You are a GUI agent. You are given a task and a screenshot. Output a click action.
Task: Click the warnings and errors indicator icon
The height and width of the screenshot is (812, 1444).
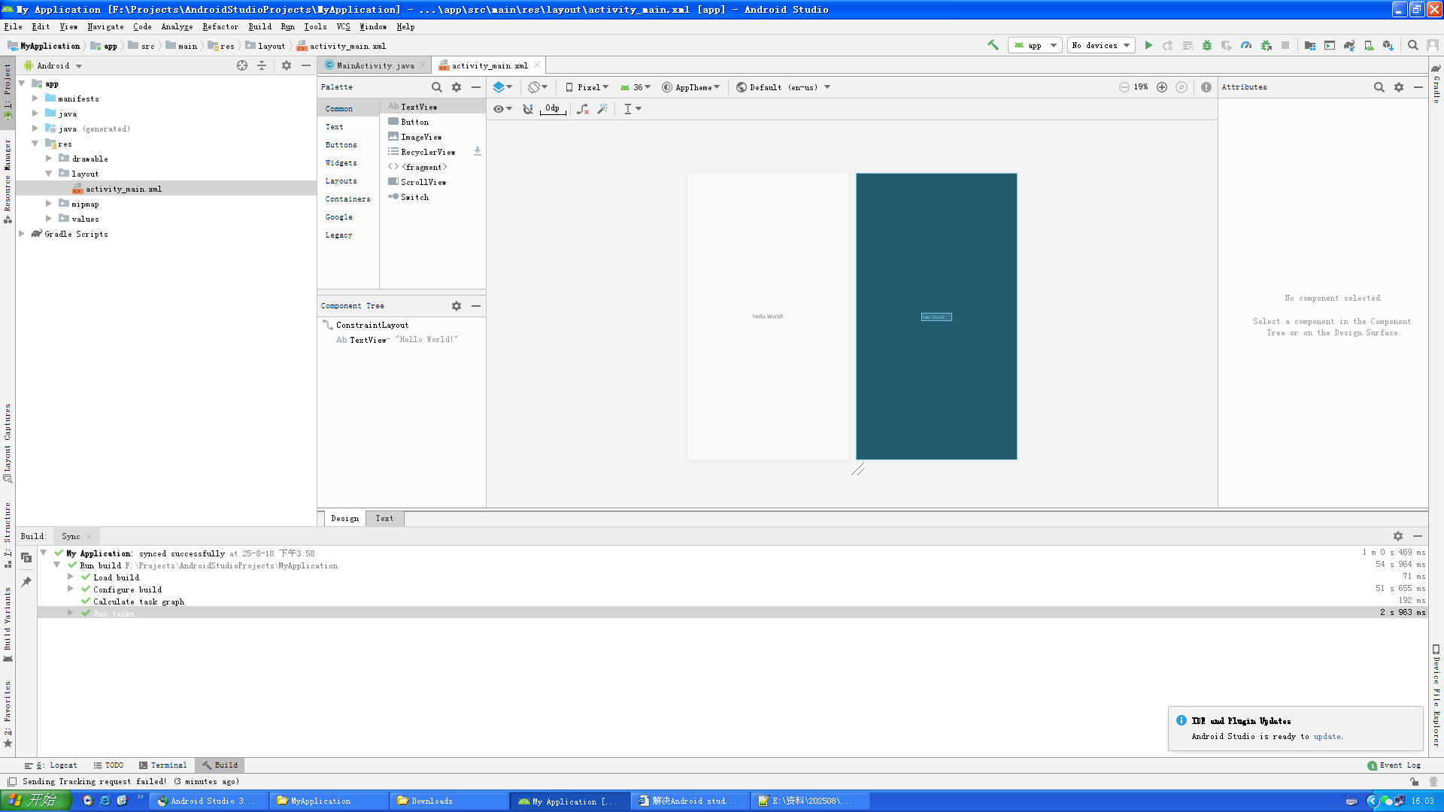(x=1206, y=87)
